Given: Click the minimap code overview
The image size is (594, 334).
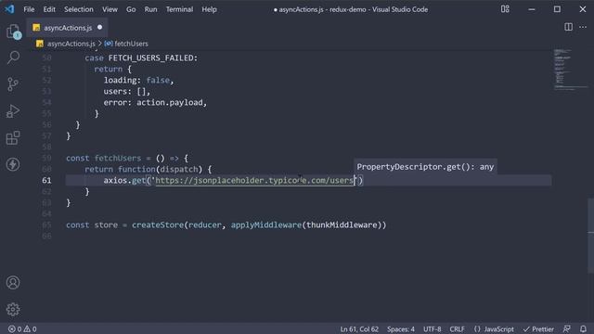Looking at the screenshot, I should point(570,71).
